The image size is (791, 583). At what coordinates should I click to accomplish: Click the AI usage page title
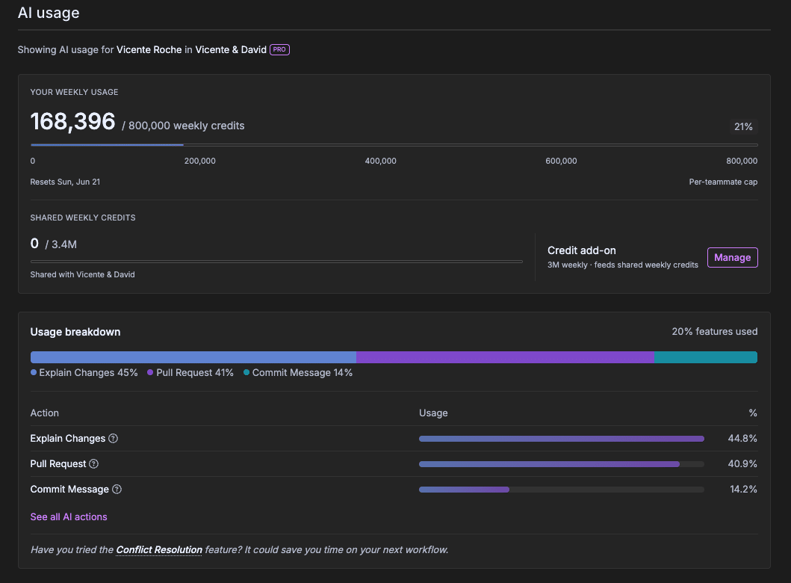point(49,13)
